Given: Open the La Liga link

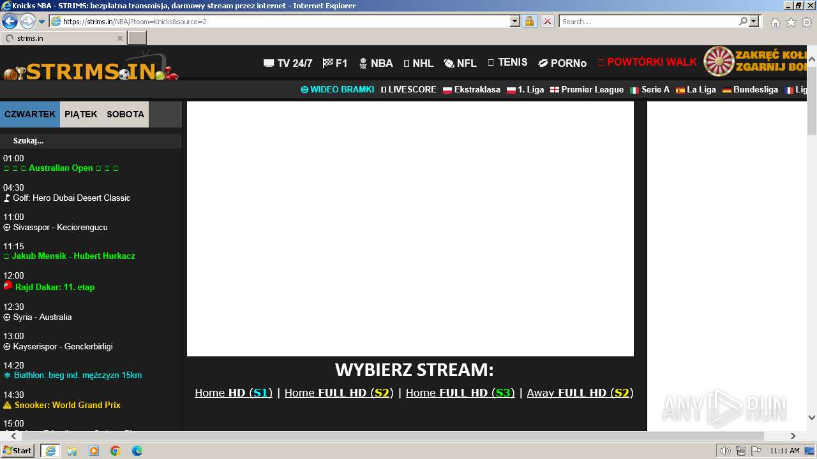Looking at the screenshot, I should pos(696,90).
